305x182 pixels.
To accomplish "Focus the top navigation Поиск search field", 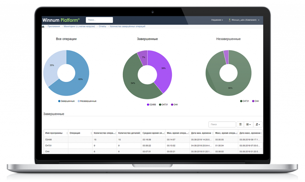I will pos(99,20).
